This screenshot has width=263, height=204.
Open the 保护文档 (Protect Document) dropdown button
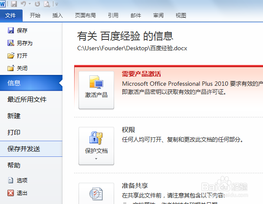click(96, 146)
